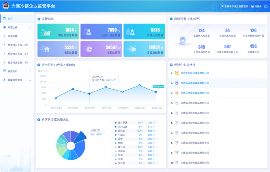The width and height of the screenshot is (270, 172).
Task: Click the user avatar icon beside 冯晓丹
Action: coord(252,6)
